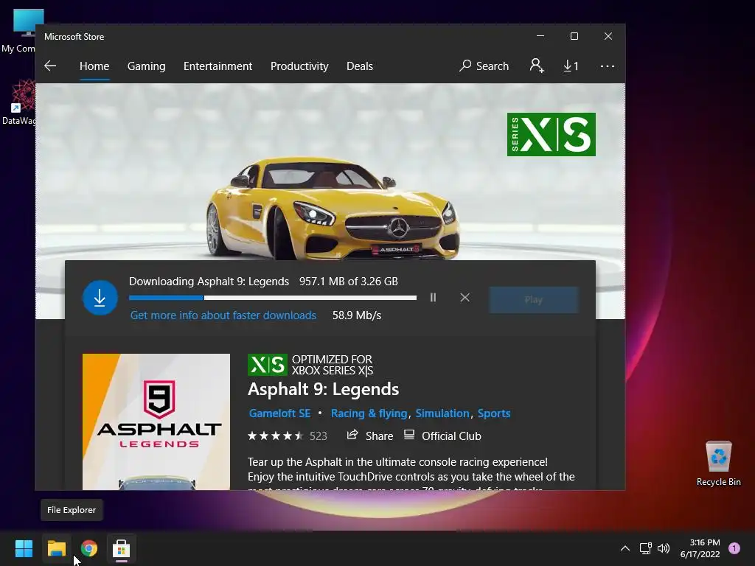
Task: Pause the Asphalt 9 download
Action: pos(433,298)
